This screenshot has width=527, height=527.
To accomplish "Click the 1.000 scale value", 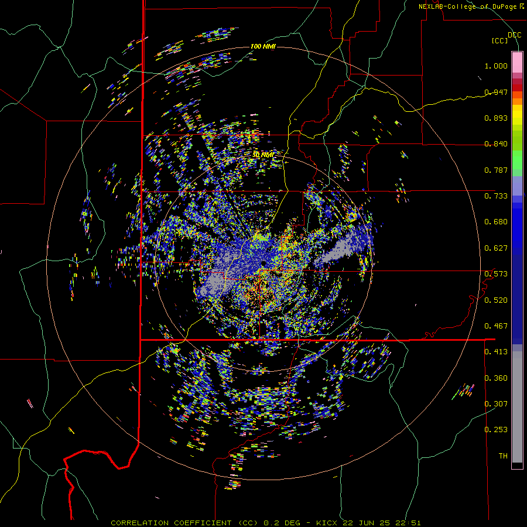I will point(496,66).
